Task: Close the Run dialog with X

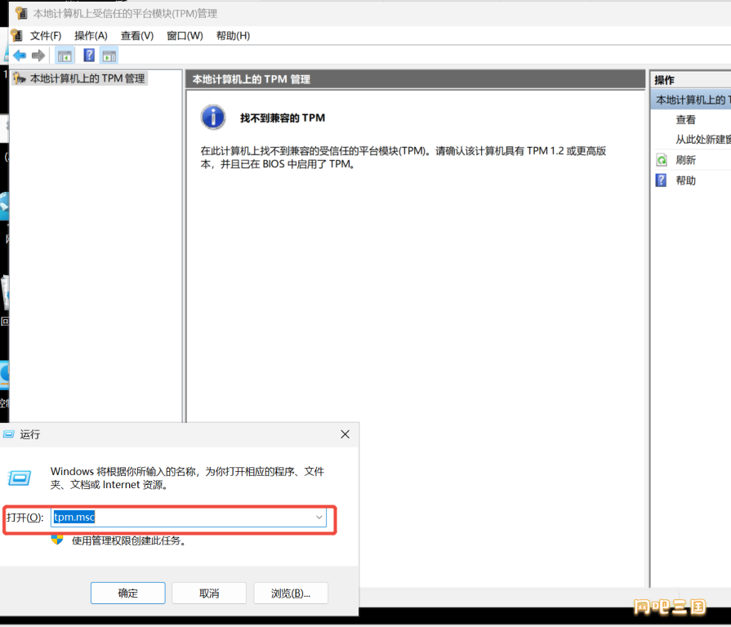Action: (345, 434)
